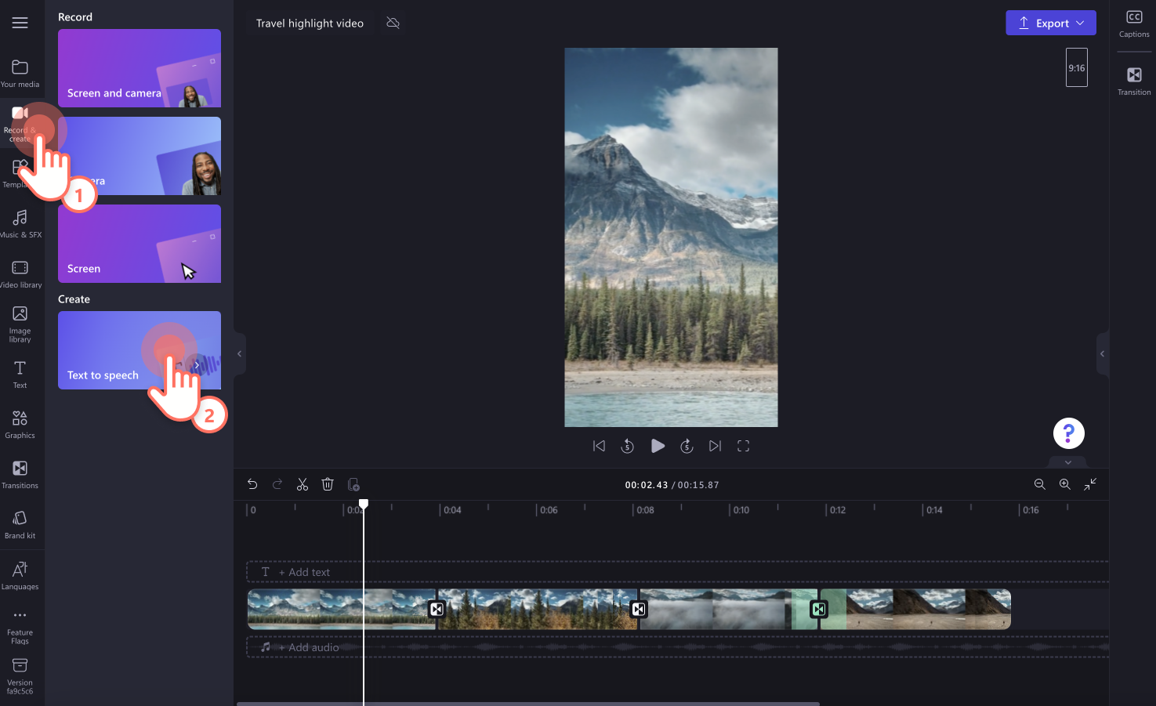
Task: Zoom in the timeline
Action: point(1065,484)
